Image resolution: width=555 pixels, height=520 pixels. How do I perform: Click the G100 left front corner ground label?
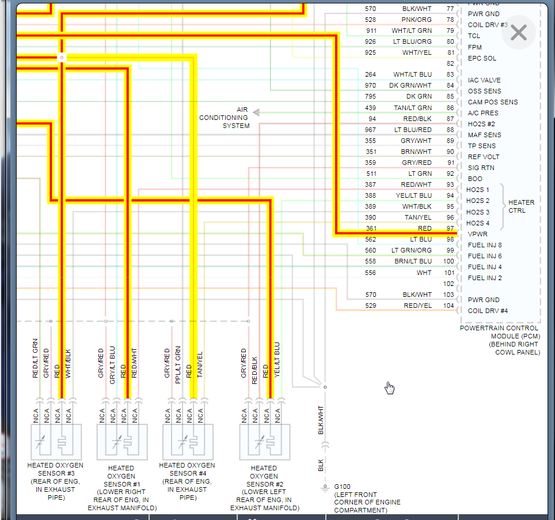pyautogui.click(x=367, y=498)
